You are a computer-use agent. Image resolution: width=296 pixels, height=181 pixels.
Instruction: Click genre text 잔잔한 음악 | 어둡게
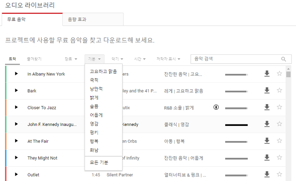coord(184,158)
